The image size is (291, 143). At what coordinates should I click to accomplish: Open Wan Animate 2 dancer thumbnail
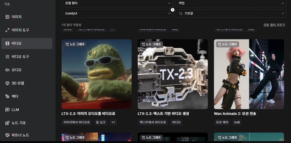[x=249, y=74]
